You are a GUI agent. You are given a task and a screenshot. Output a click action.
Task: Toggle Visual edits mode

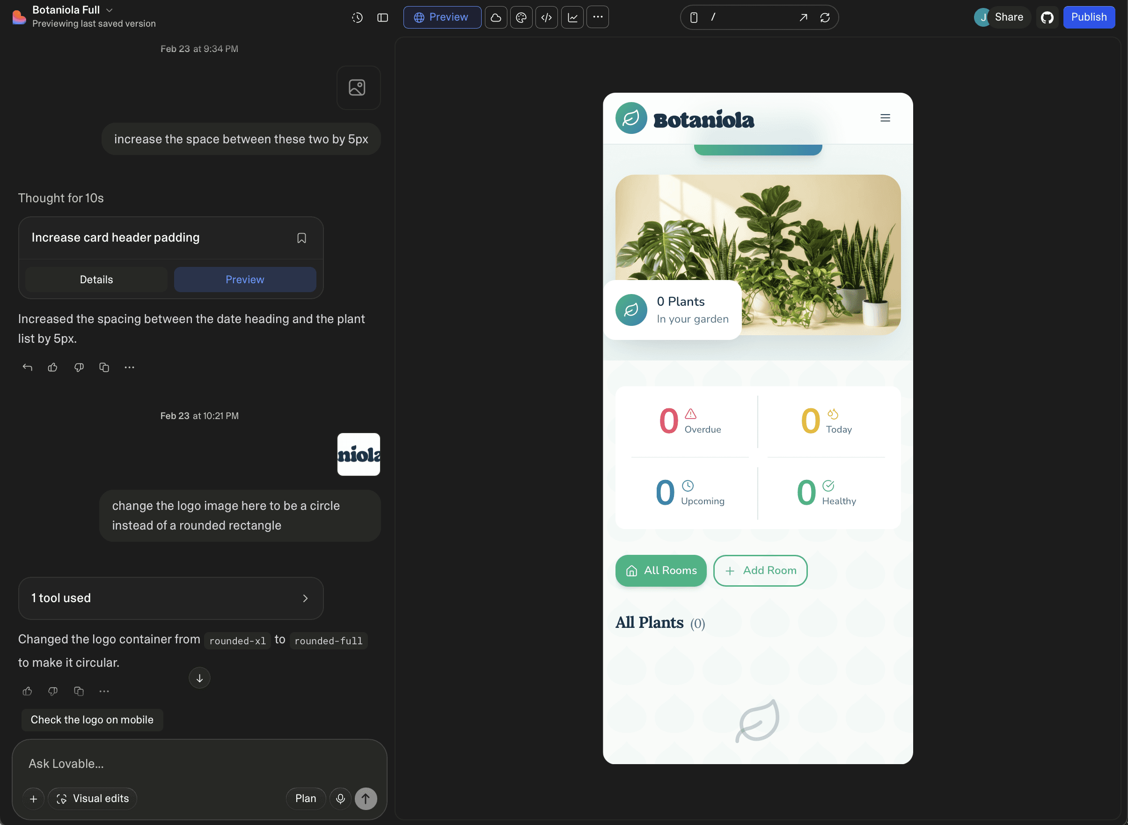click(93, 798)
